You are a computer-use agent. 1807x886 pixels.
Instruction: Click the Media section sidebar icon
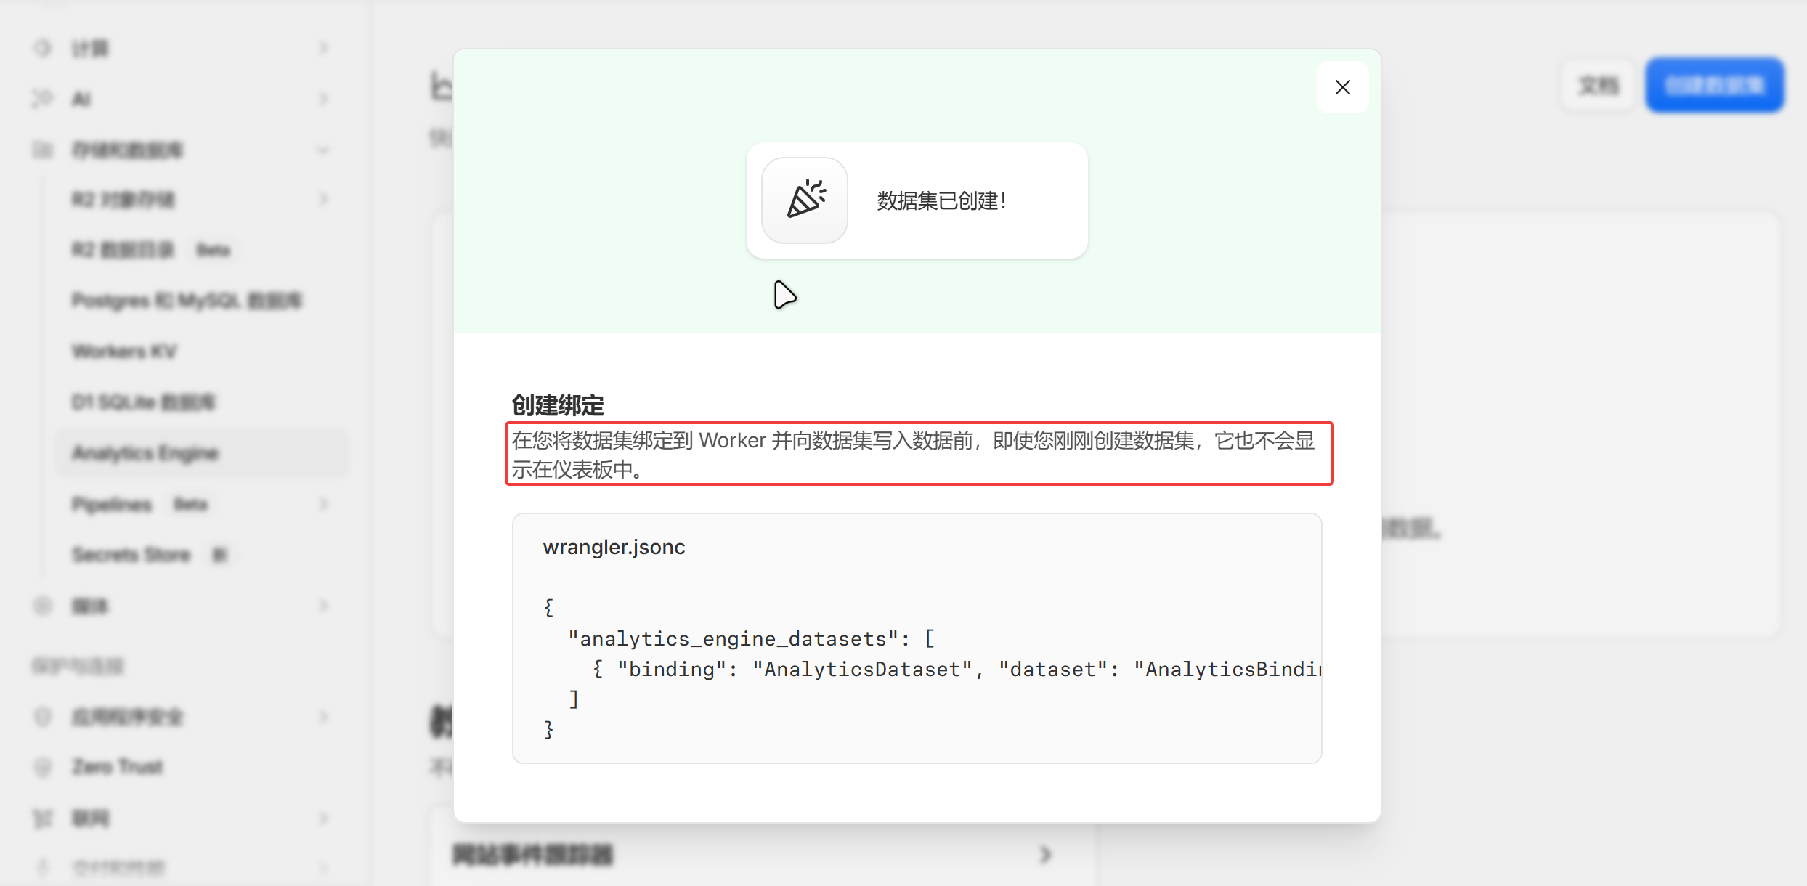[42, 606]
